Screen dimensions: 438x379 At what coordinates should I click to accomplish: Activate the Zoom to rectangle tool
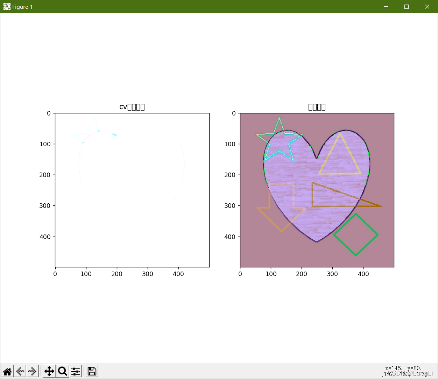[63, 371]
